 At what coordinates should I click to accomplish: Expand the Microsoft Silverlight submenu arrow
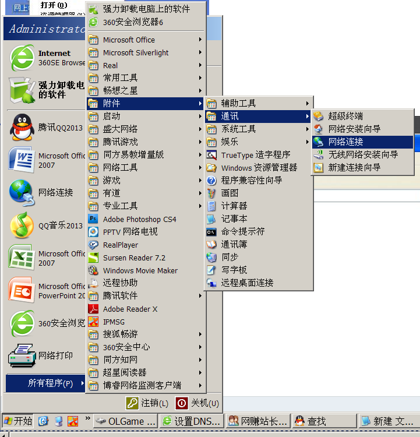pyautogui.click(x=200, y=52)
